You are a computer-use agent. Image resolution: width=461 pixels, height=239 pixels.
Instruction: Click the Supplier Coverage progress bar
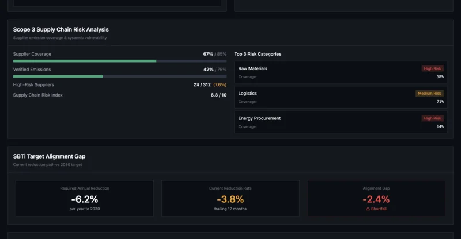pos(120,61)
